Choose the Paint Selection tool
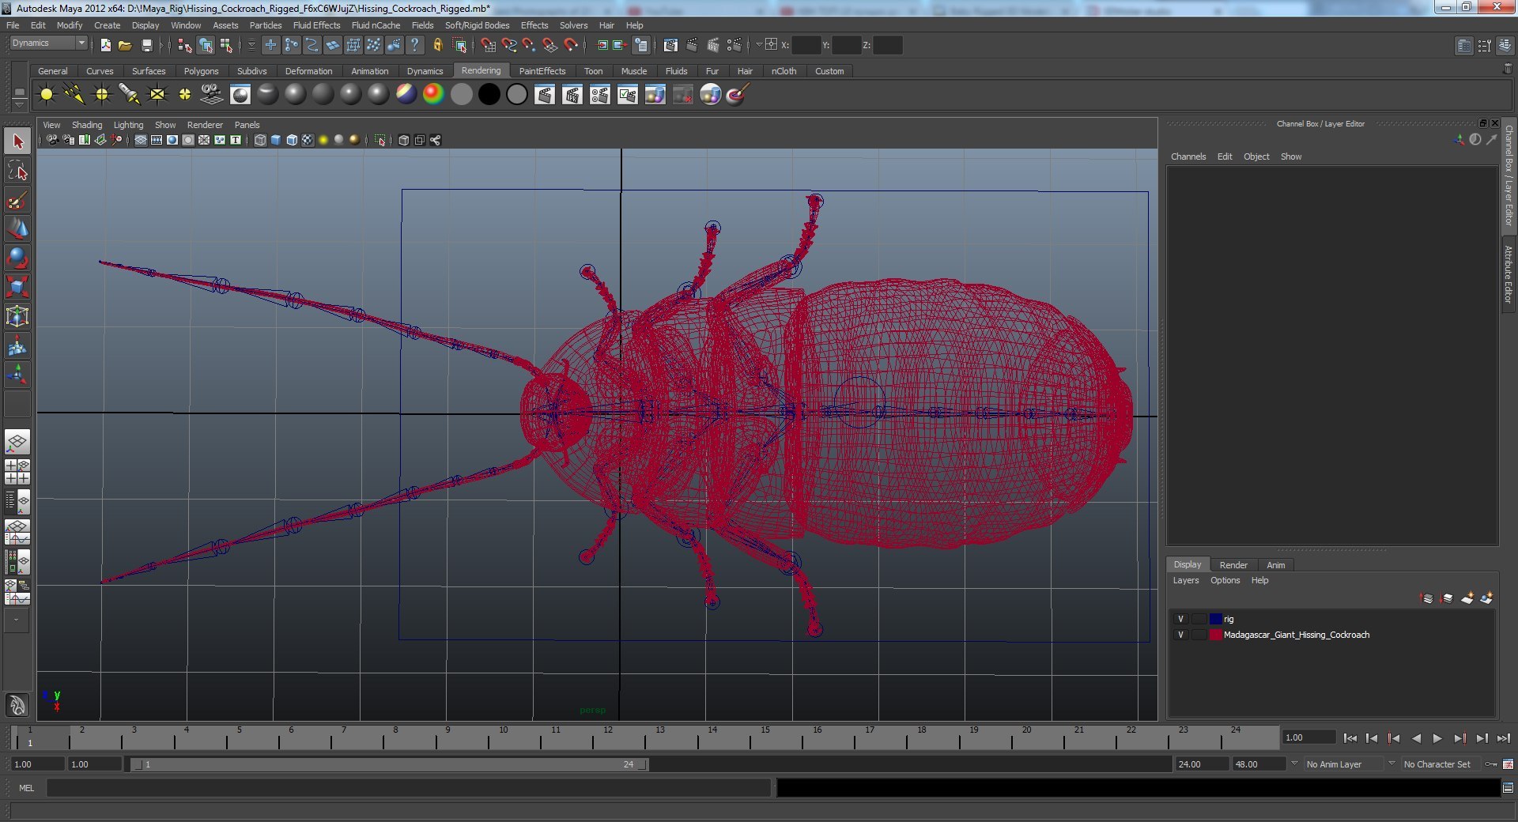The height and width of the screenshot is (822, 1518). pyautogui.click(x=17, y=200)
